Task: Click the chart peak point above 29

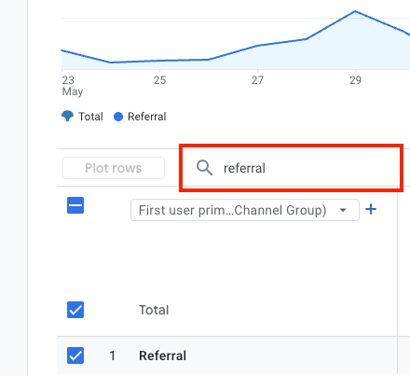Action: coord(355,11)
